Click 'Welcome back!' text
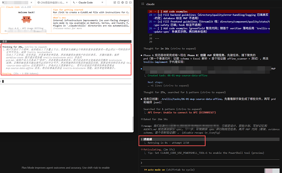This screenshot has height=173, width=282. click(x=27, y=12)
